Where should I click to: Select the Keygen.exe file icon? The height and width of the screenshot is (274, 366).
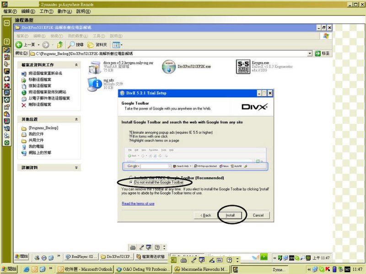click(243, 66)
